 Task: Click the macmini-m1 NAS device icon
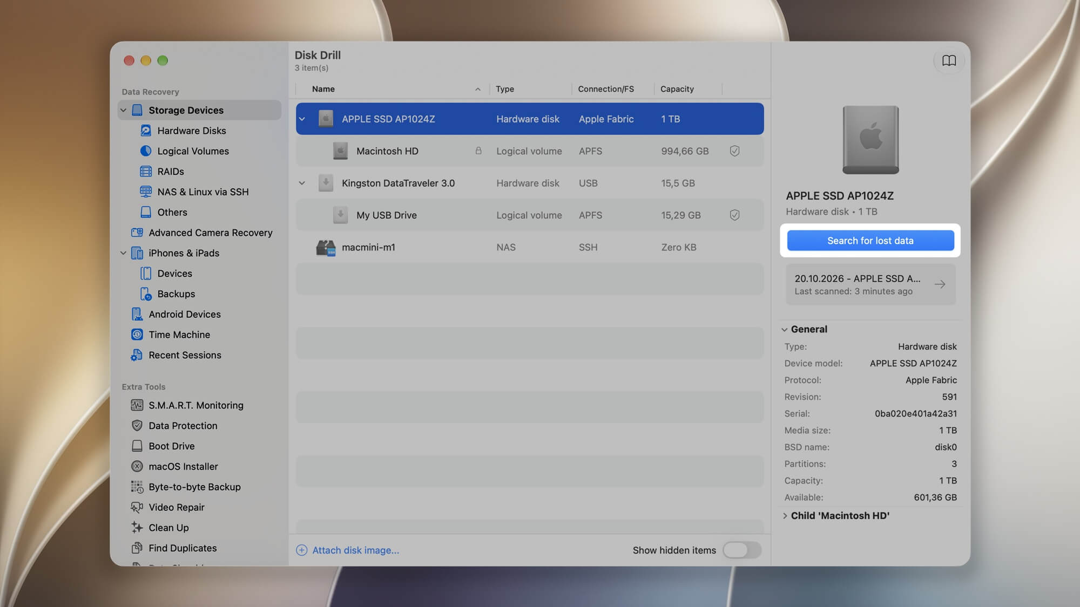[326, 248]
